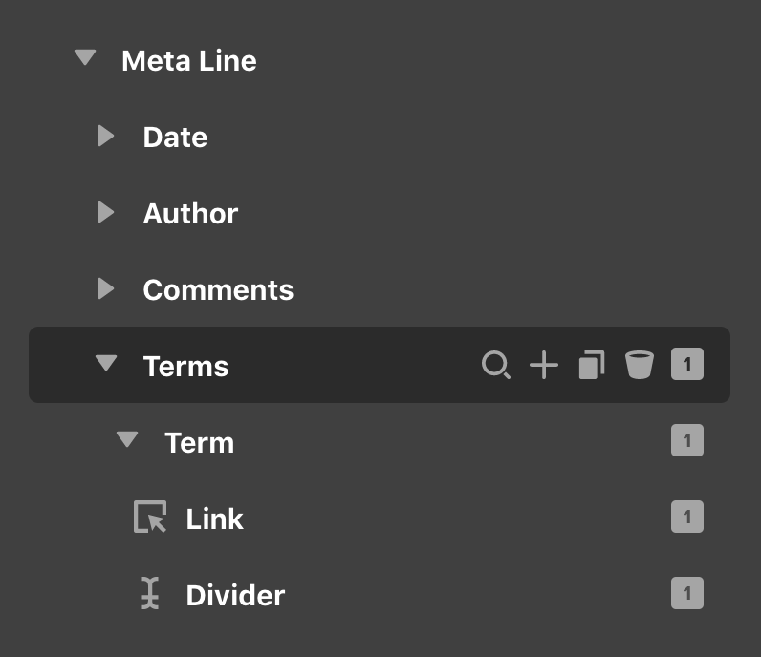Select the Divider tree item label
Screen dimensions: 761x657
235,595
